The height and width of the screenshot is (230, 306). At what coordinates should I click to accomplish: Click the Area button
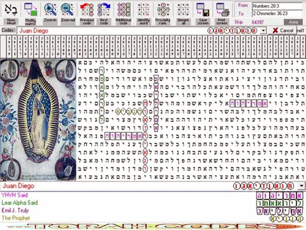click(x=293, y=22)
